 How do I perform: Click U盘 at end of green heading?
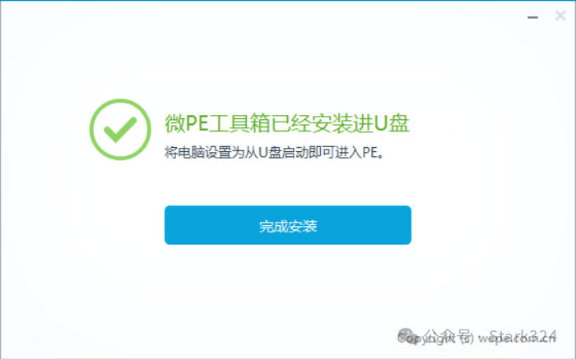tap(392, 123)
